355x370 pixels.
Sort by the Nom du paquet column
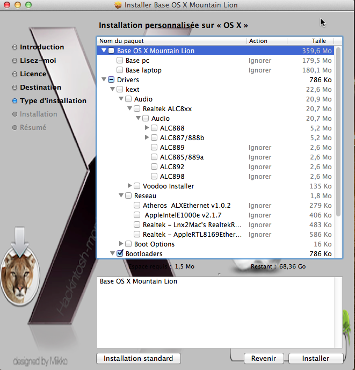coord(172,41)
